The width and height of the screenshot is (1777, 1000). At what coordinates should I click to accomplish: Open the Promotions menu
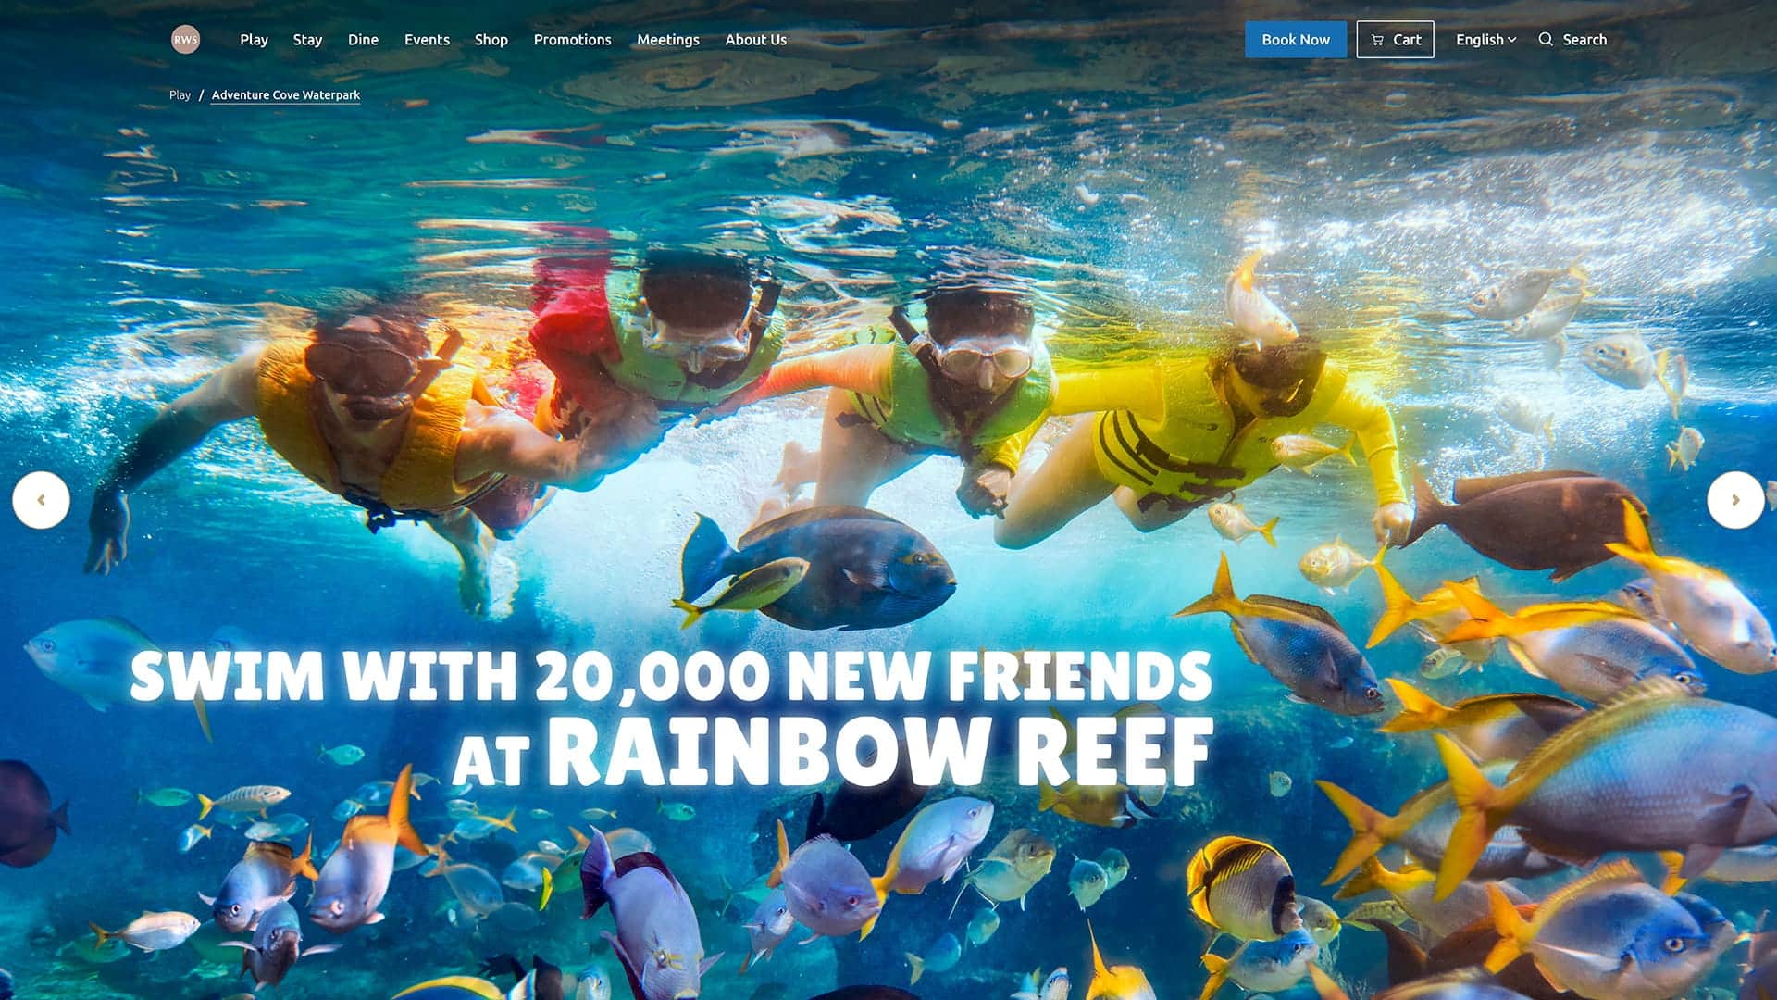click(x=572, y=40)
